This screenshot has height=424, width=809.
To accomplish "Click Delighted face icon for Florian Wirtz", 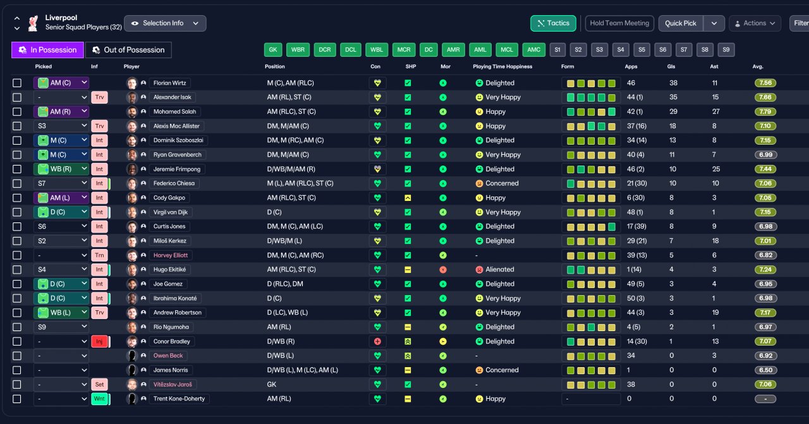I will point(479,83).
